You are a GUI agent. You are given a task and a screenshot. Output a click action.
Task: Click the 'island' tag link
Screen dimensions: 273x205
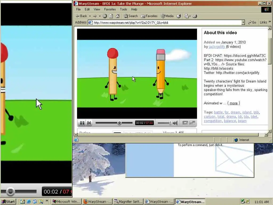click(x=247, y=112)
